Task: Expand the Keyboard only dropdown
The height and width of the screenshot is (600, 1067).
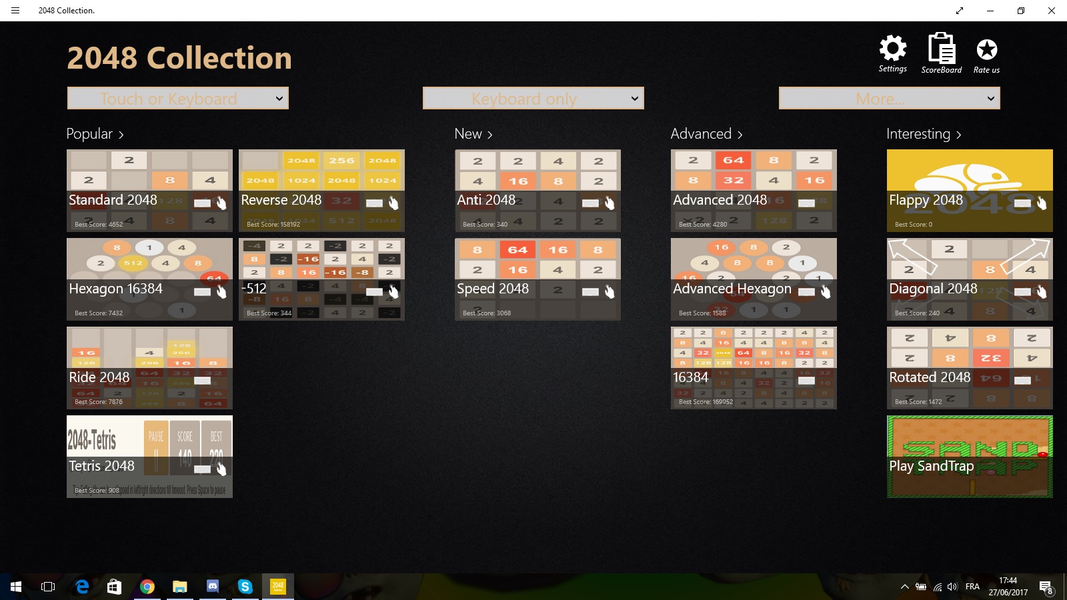Action: (533, 99)
